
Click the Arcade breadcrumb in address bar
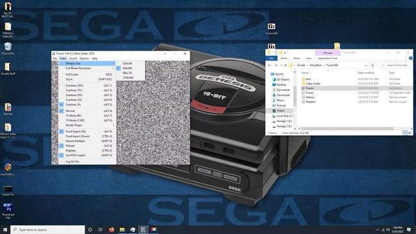tap(301, 65)
